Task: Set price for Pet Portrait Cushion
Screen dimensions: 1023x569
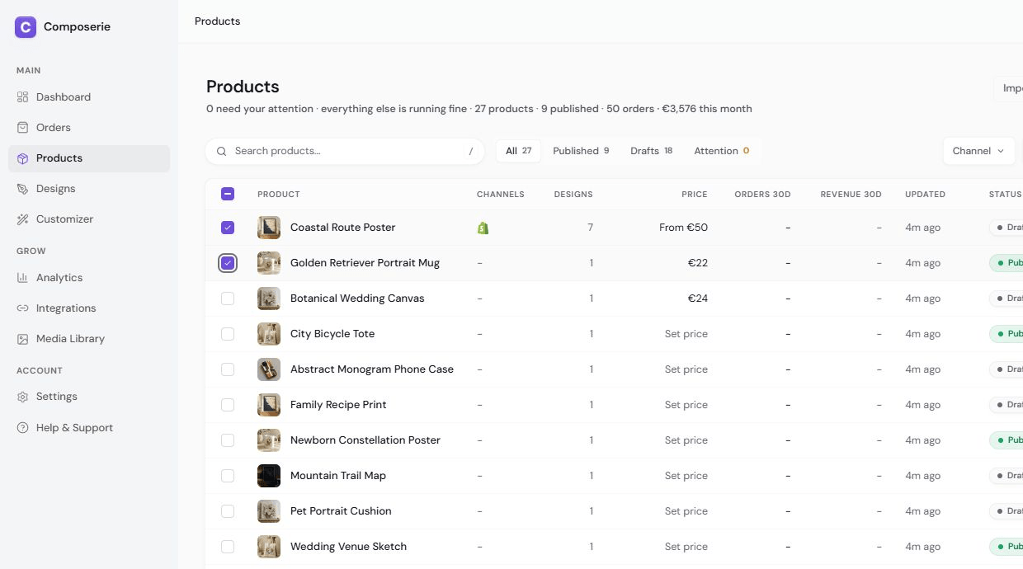Action: (686, 511)
